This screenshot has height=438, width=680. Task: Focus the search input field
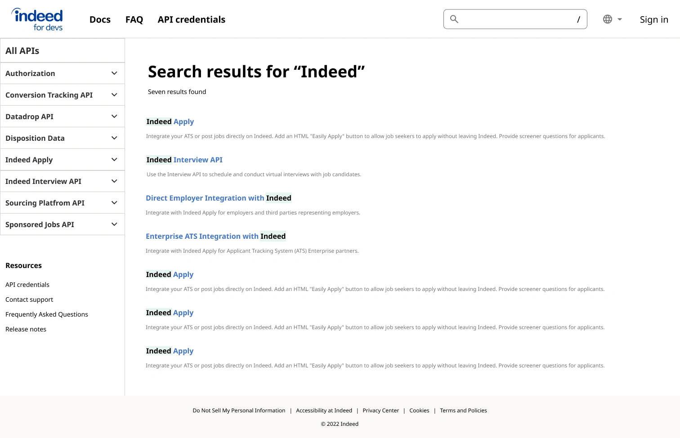click(x=515, y=19)
